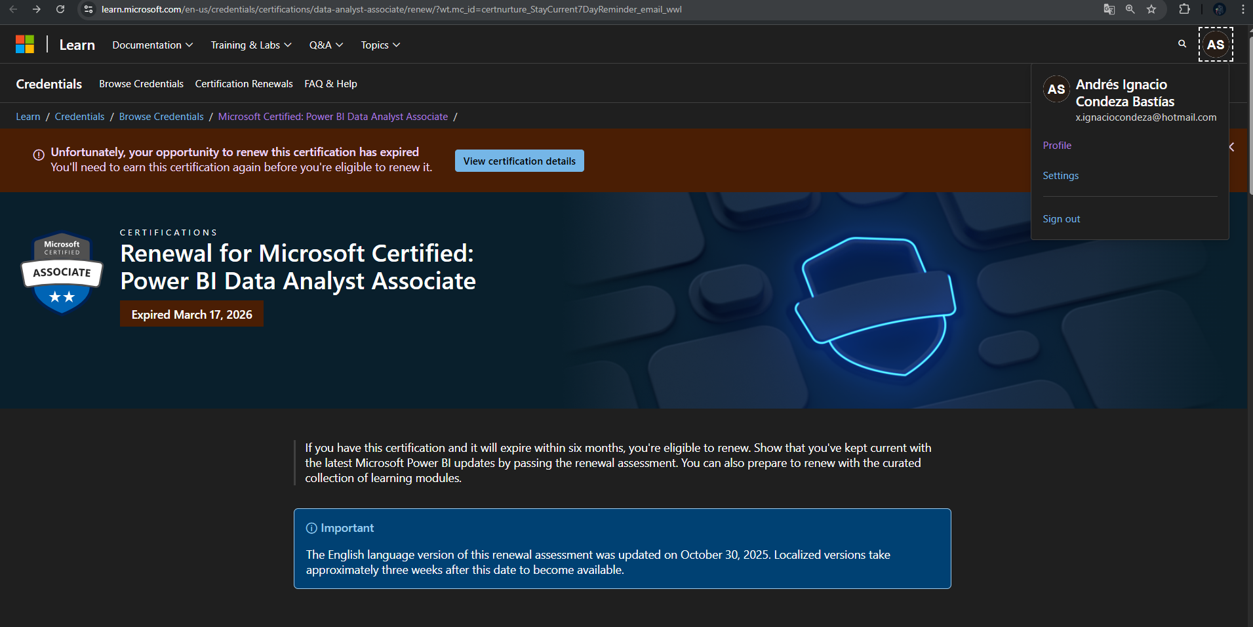Open the Learn site search magnifier
The height and width of the screenshot is (627, 1253).
pos(1182,44)
